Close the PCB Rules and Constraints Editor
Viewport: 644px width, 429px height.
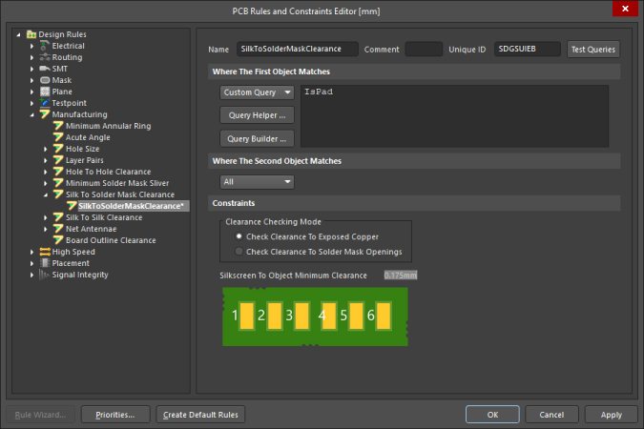point(625,9)
